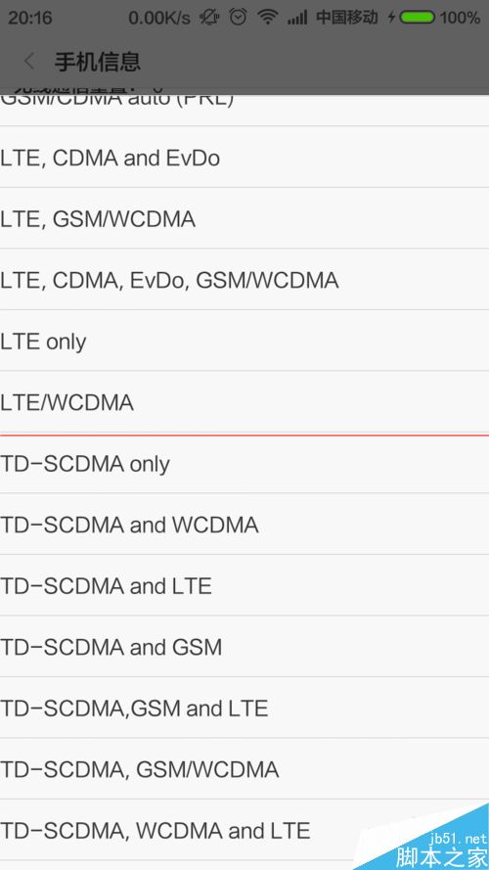Tap the cellular signal bars icon
The width and height of the screenshot is (489, 870).
pyautogui.click(x=297, y=19)
